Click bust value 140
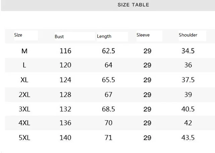The height and width of the screenshot is (153, 215). click(65, 138)
